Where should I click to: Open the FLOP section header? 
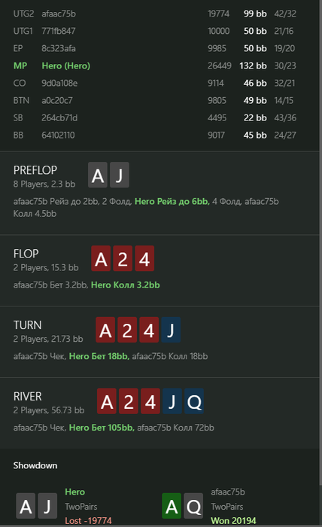26,254
